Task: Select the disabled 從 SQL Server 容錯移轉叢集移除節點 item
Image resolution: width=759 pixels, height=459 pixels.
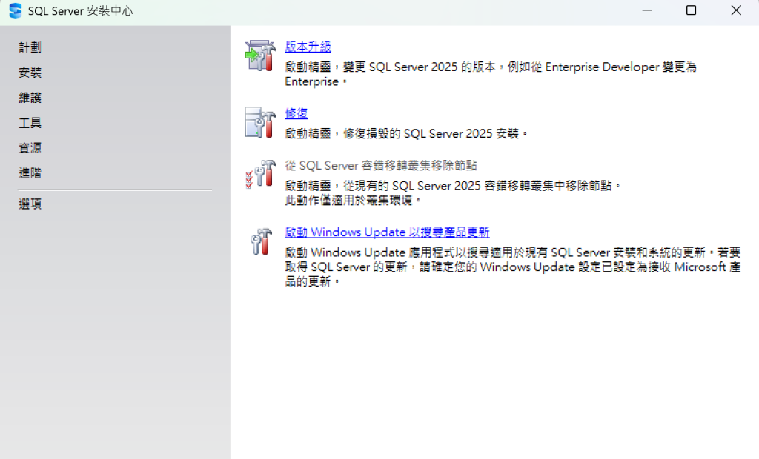Action: point(381,165)
